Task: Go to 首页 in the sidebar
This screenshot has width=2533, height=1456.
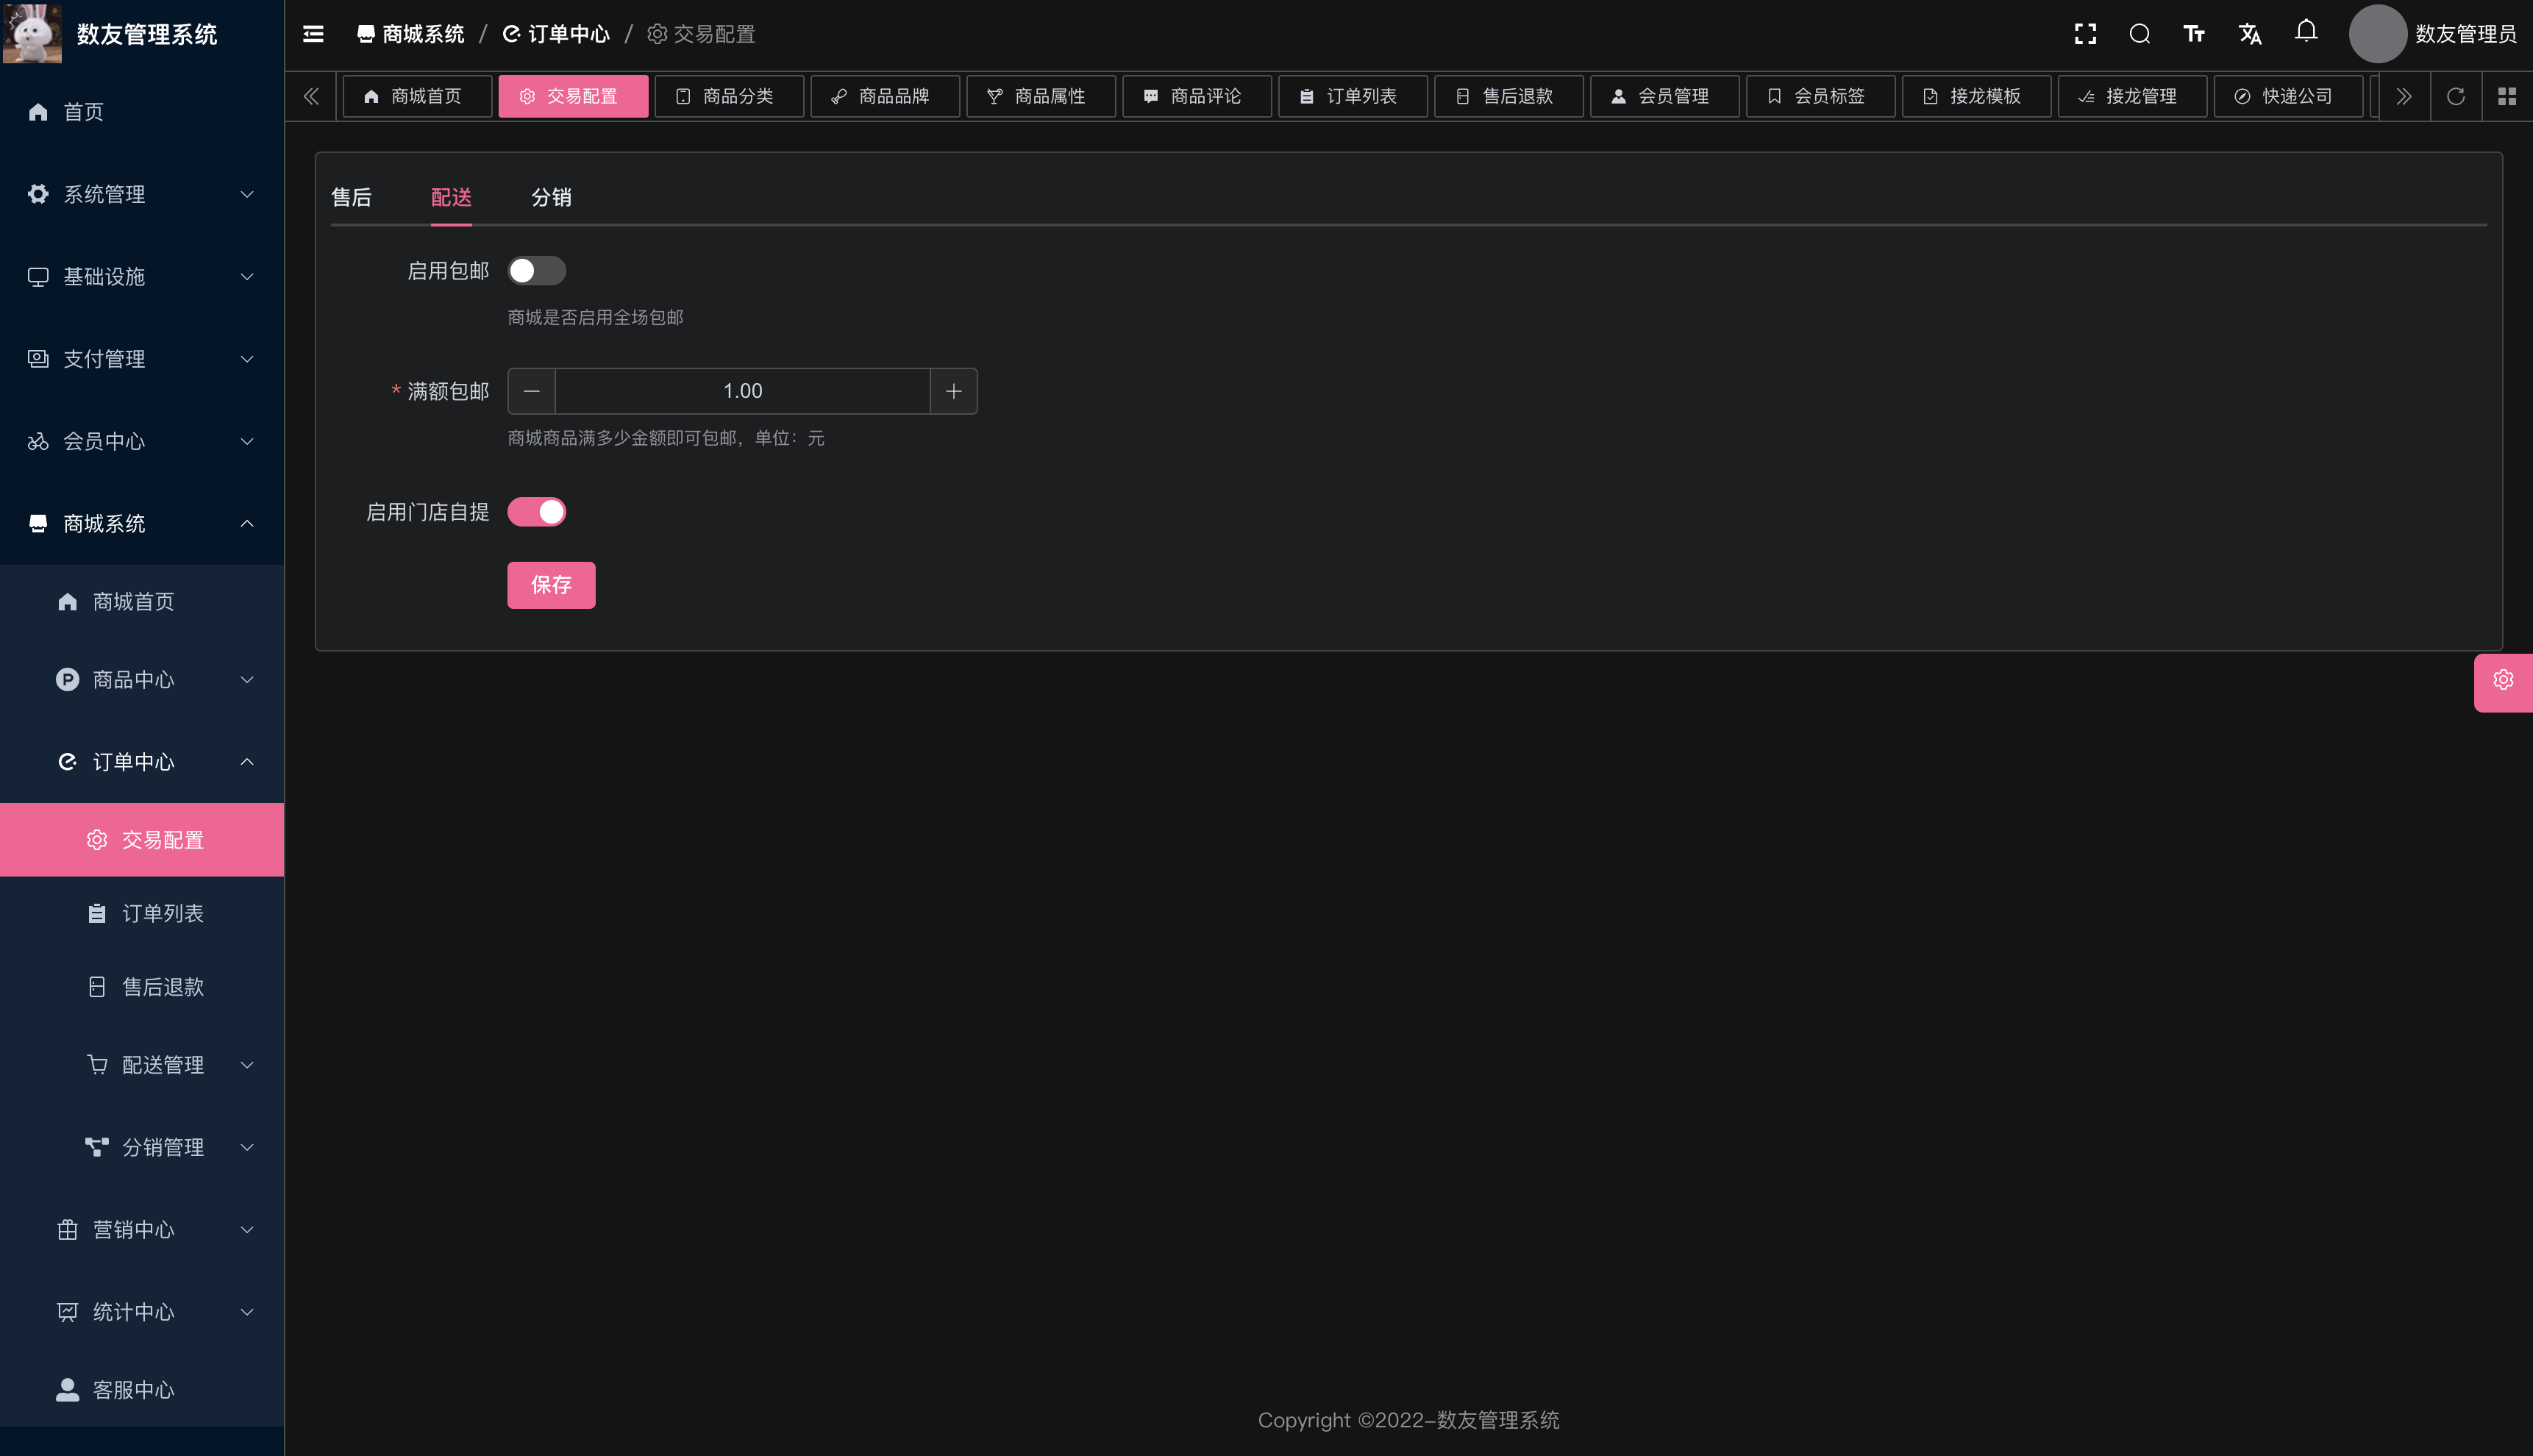Action: (142, 112)
